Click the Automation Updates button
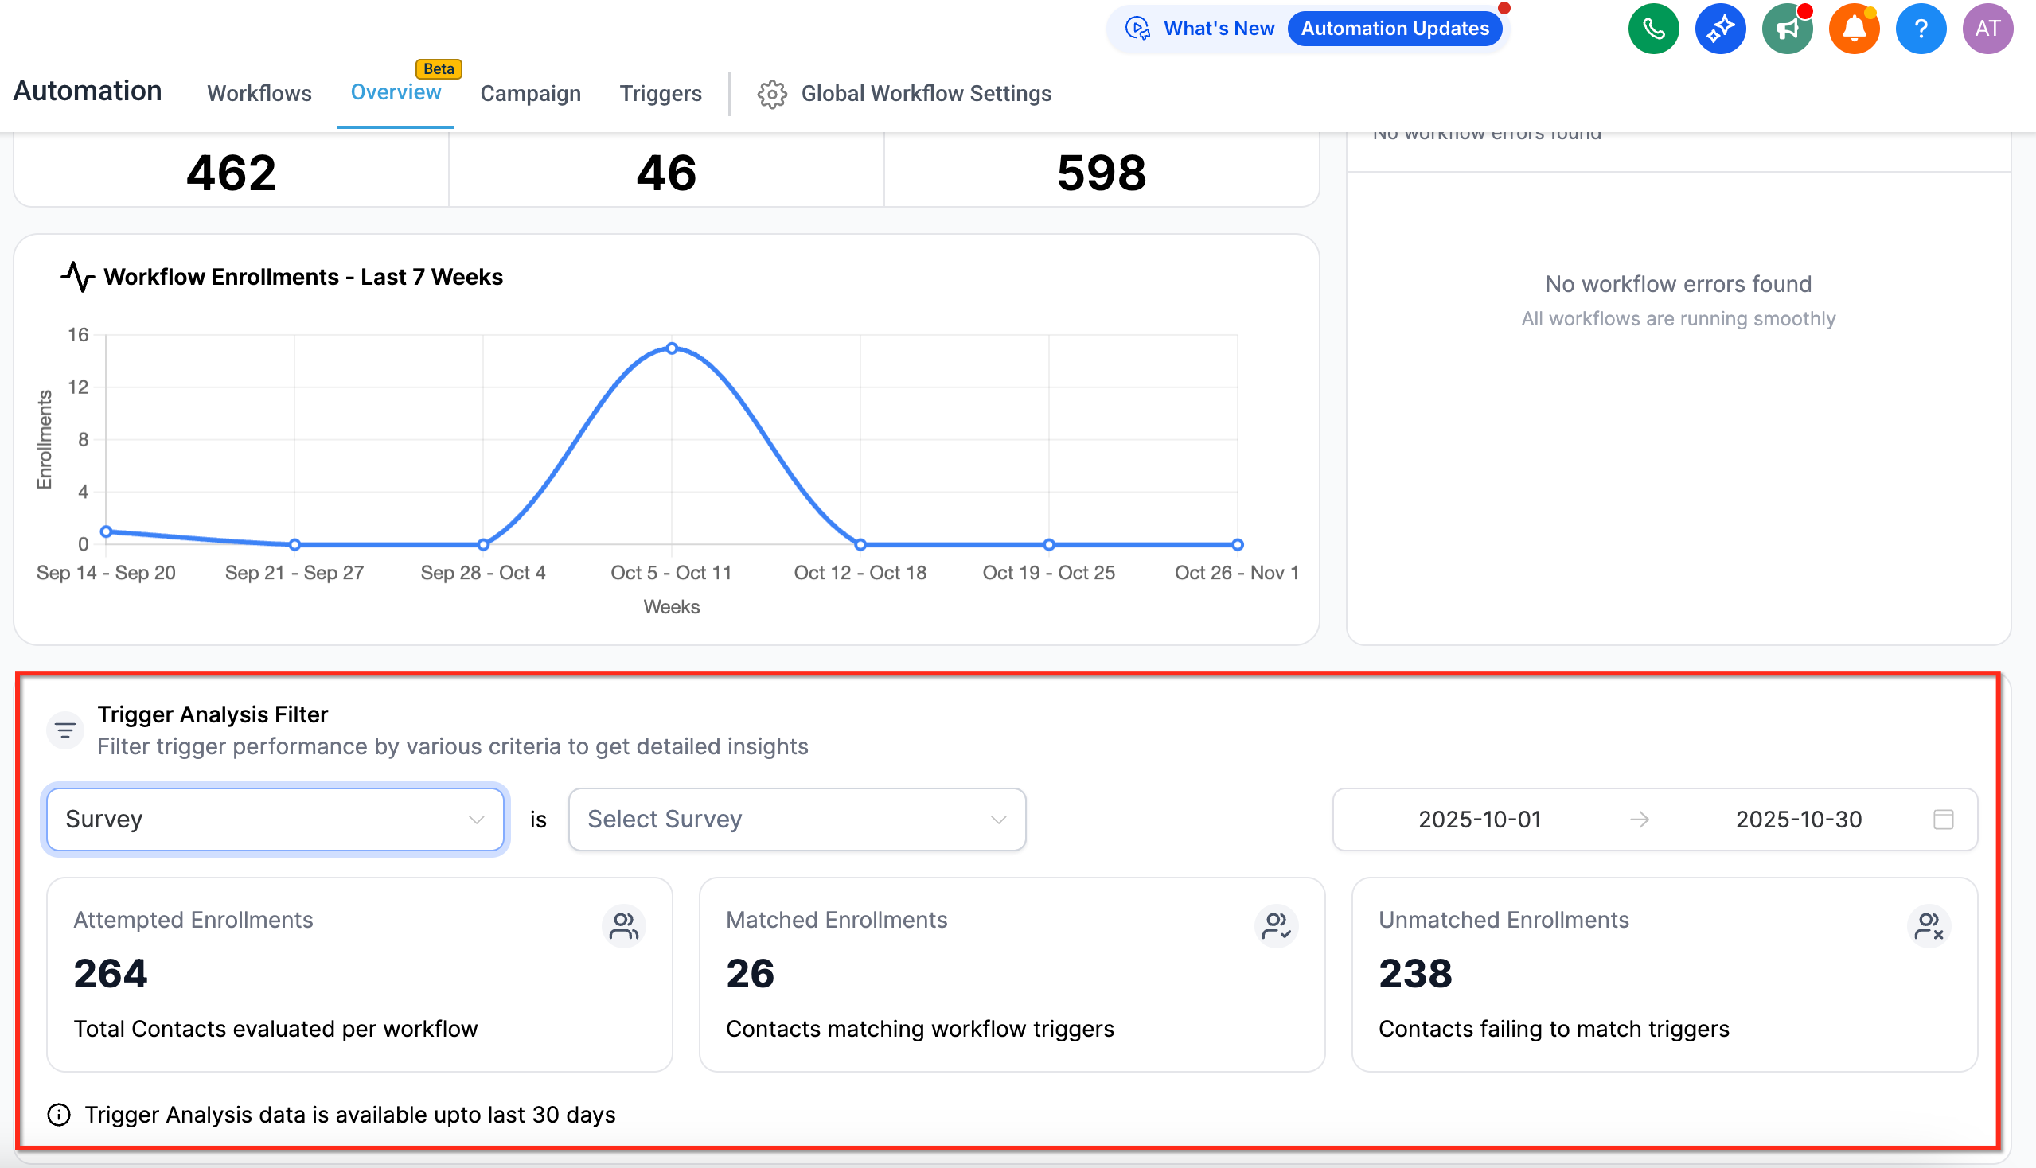The image size is (2036, 1168). click(x=1394, y=28)
